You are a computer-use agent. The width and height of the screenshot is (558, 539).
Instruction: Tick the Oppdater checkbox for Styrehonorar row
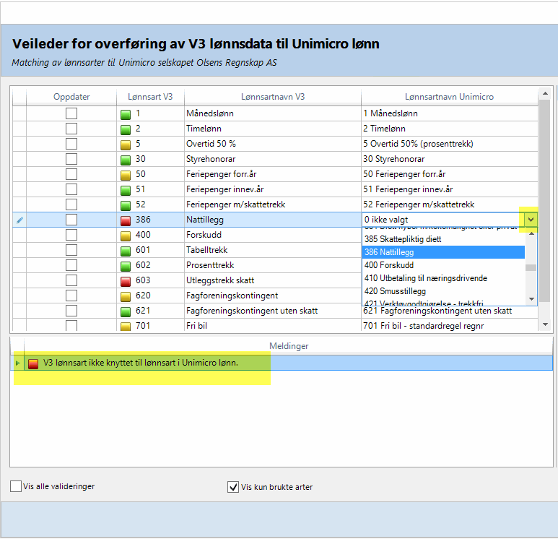point(71,159)
